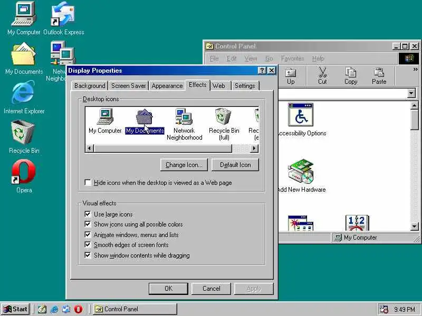This screenshot has width=422, height=316.
Task: Click the Display Properties help question-mark button
Action: [262, 71]
